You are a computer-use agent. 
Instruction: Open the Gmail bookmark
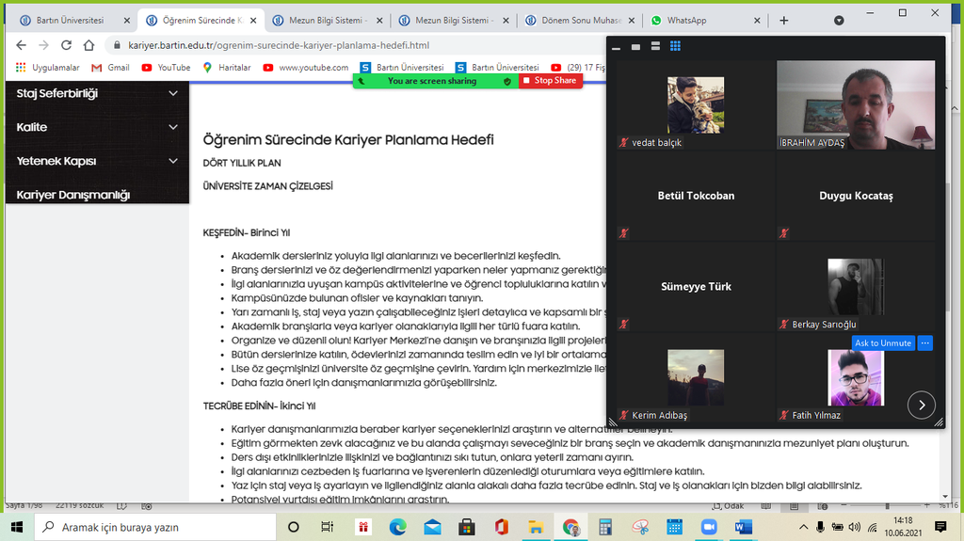tap(111, 68)
